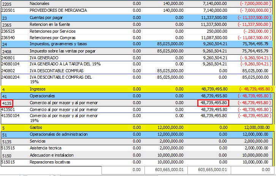Select the Operacionales account row
The height and width of the screenshot is (176, 276).
click(136, 96)
